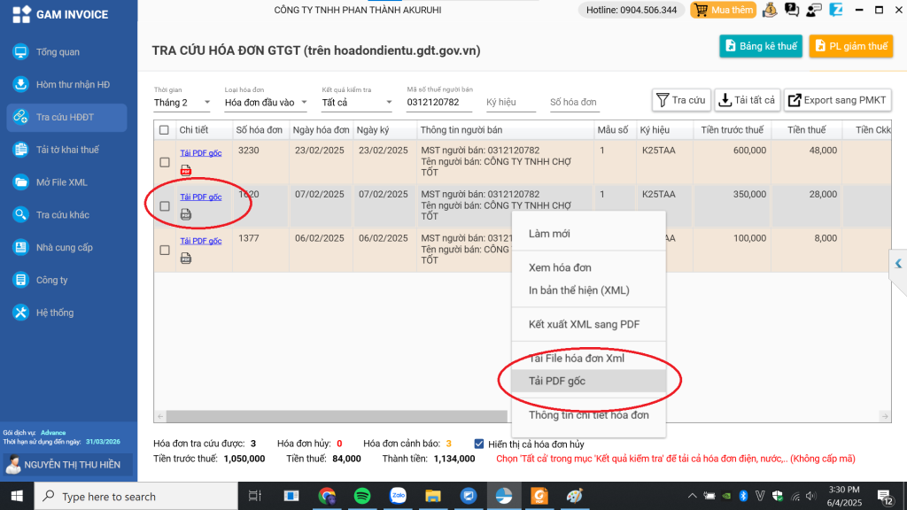Screen dimensions: 907x510
Task: Click the money bag icon in title bar
Action: (770, 10)
